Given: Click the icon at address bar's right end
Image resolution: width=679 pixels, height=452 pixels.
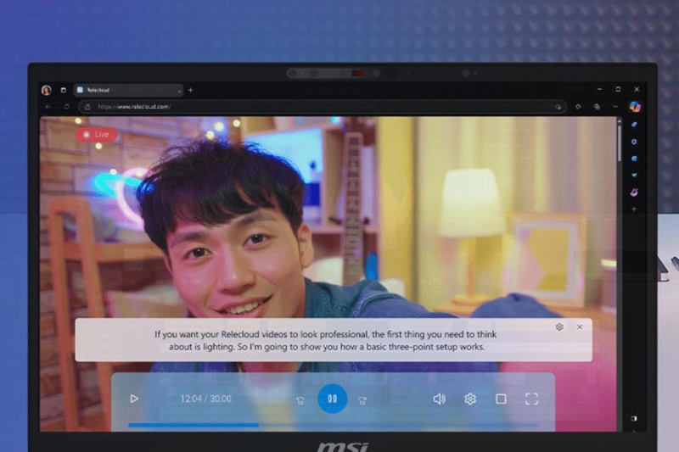Looking at the screenshot, I should [x=558, y=107].
